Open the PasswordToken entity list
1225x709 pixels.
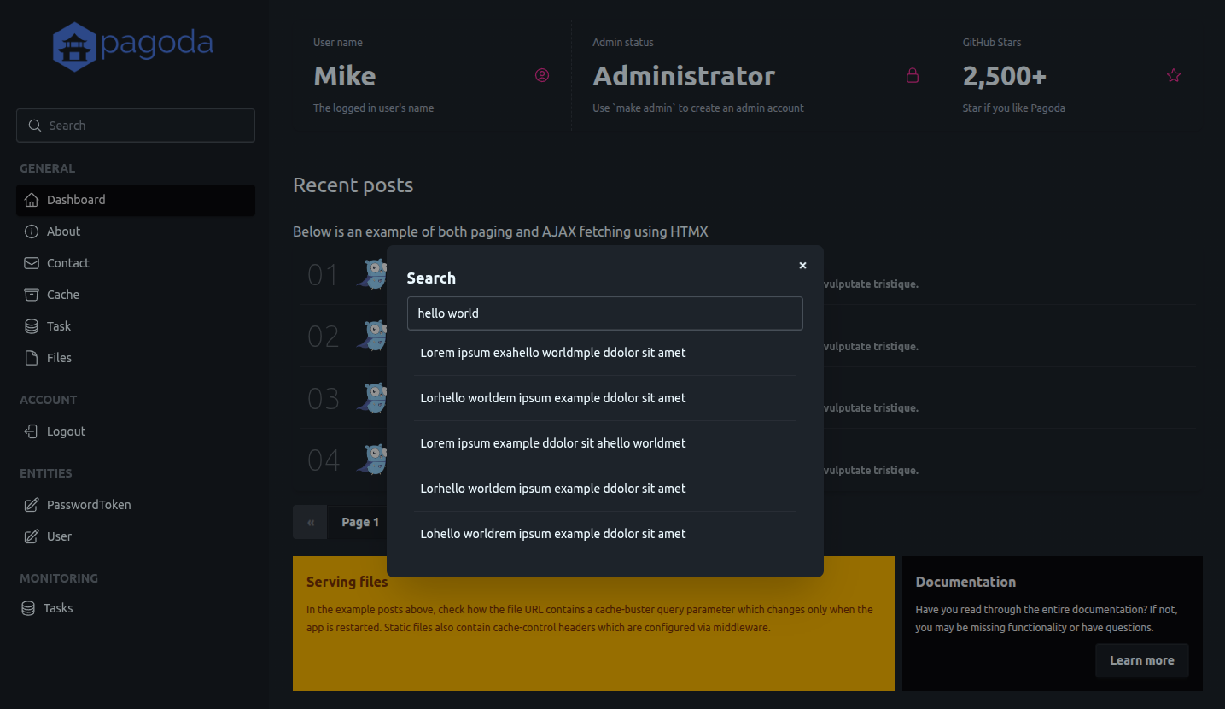tap(89, 505)
